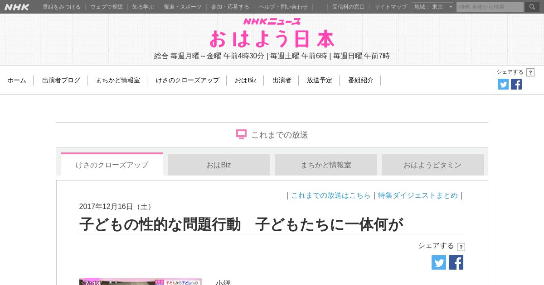
Task: Share on Facebook icon near navigation bar
Action: pos(516,84)
